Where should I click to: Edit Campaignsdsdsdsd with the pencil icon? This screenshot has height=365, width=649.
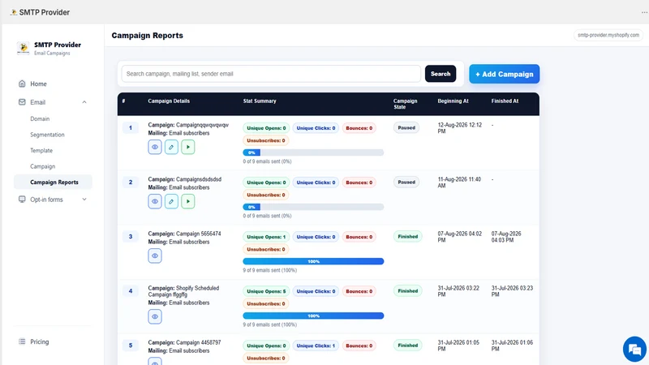pos(171,201)
